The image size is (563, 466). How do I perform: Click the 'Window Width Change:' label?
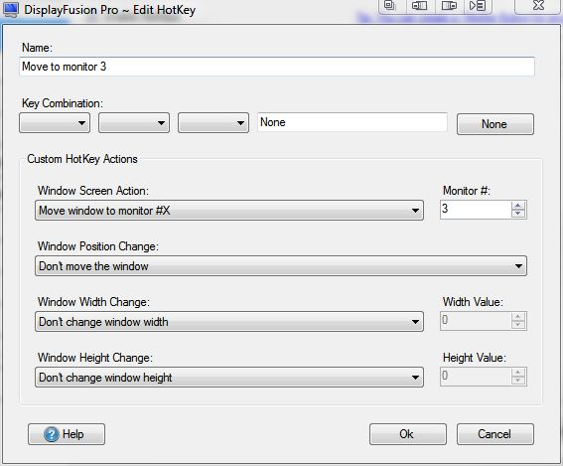93,302
